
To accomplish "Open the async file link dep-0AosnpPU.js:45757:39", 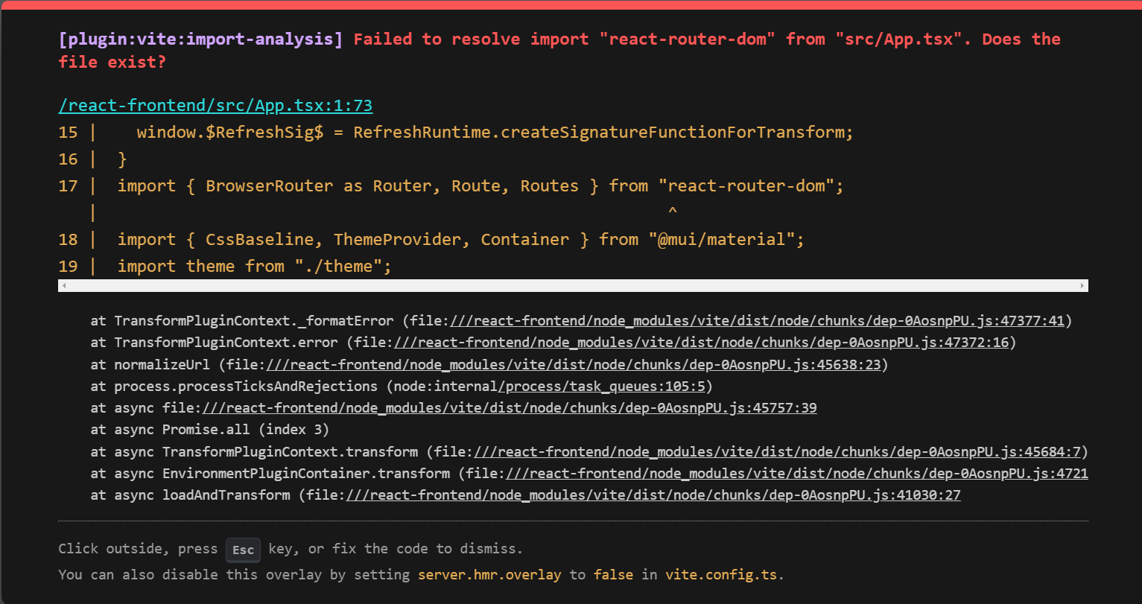I will click(x=508, y=408).
